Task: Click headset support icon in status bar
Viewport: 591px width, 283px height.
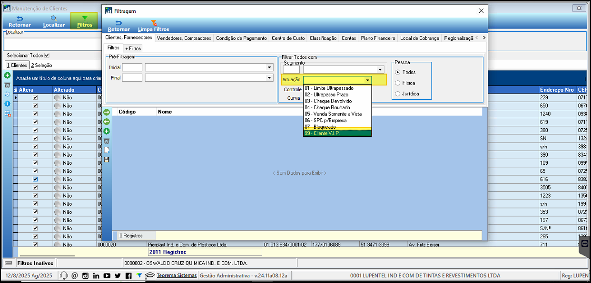Action: click(x=63, y=275)
